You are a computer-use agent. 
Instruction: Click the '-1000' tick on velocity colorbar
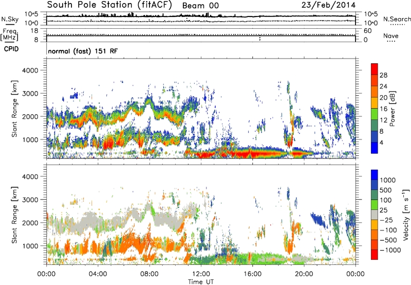click(390, 250)
